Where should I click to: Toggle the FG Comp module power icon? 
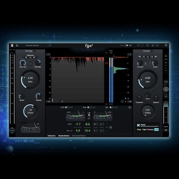(x=35, y=51)
